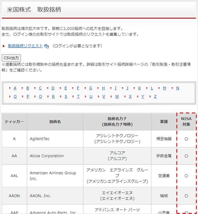Jump to letter T in index

coord(78,96)
